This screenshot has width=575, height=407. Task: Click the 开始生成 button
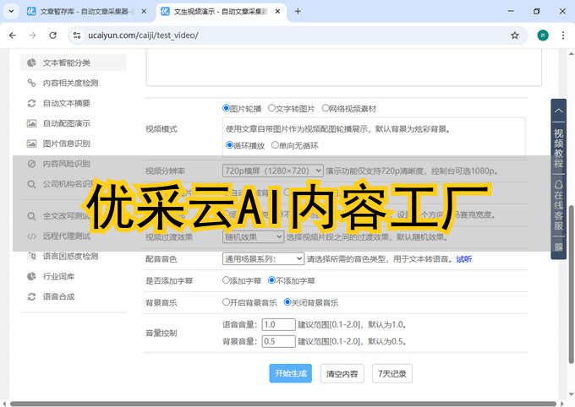[x=290, y=373]
